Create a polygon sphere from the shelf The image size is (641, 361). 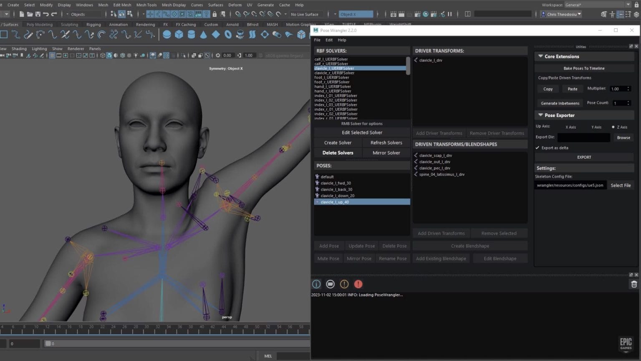coord(167,35)
